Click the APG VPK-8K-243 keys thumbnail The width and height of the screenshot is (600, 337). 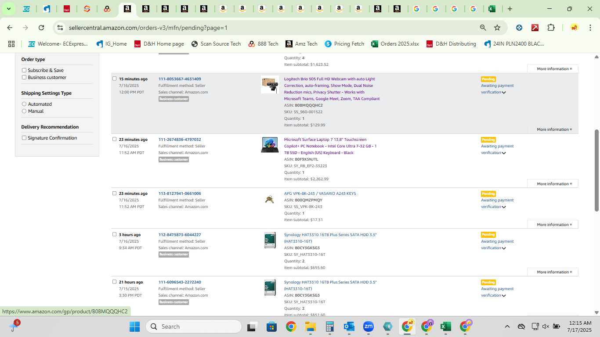coord(270,199)
